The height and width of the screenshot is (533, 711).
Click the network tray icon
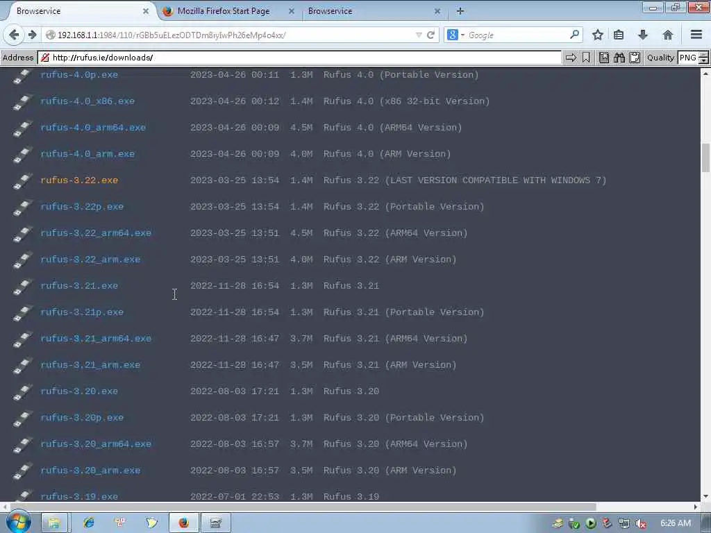click(624, 523)
